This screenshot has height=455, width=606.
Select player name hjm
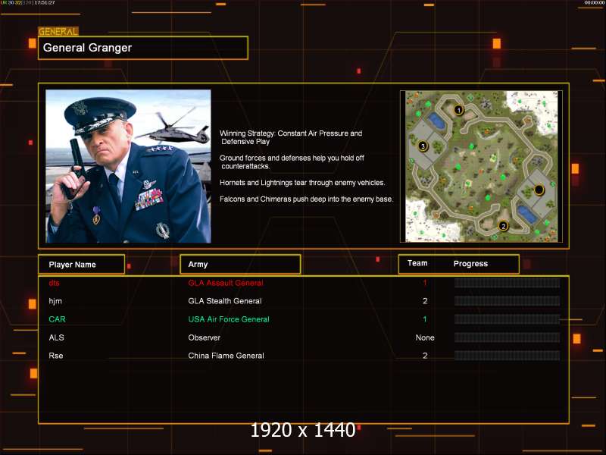tap(55, 301)
